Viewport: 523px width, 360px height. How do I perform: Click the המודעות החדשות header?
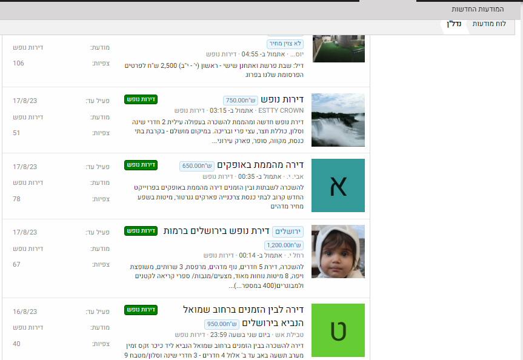point(478,9)
